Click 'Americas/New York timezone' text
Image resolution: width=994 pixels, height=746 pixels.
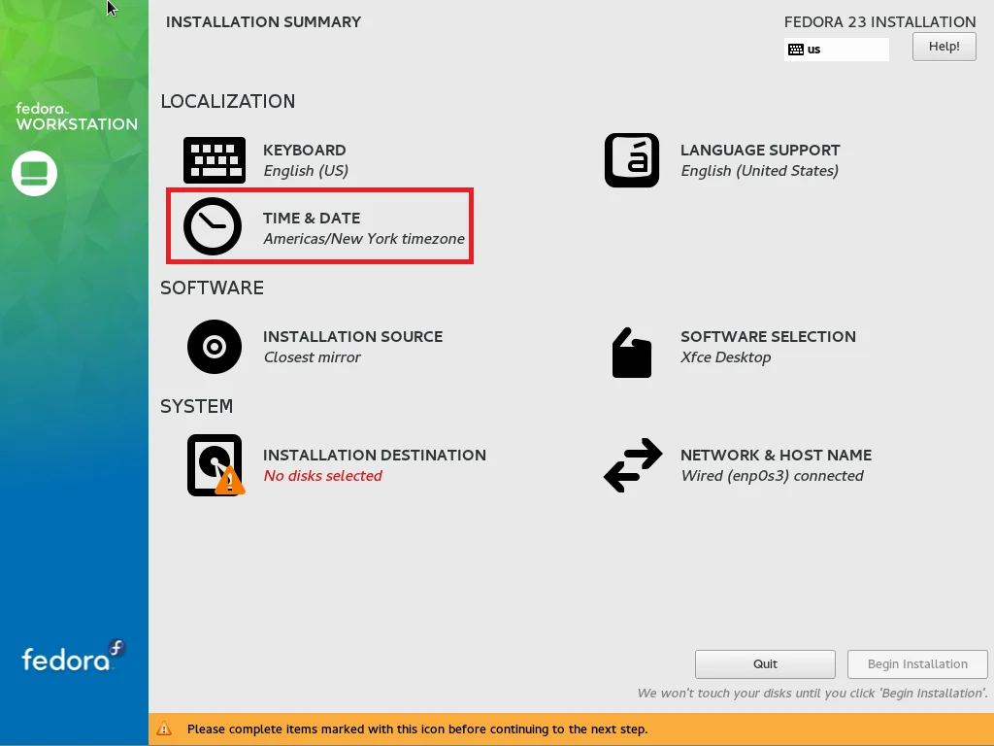(x=364, y=239)
